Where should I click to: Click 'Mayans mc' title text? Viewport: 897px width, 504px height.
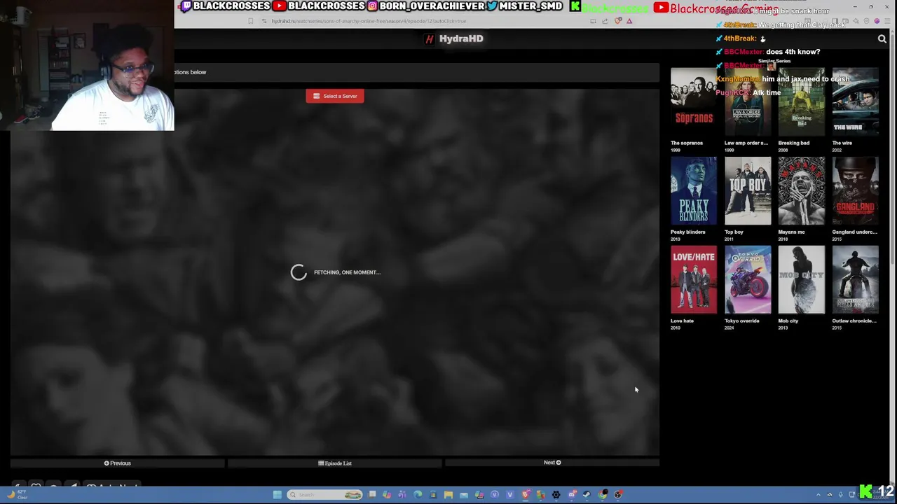(x=792, y=232)
